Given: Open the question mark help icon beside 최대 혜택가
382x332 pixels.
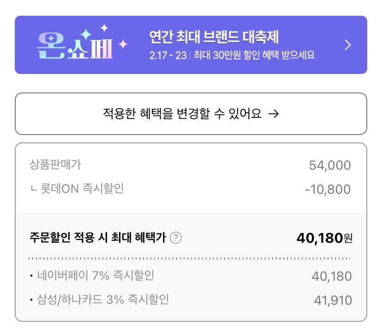Looking at the screenshot, I should tap(176, 238).
